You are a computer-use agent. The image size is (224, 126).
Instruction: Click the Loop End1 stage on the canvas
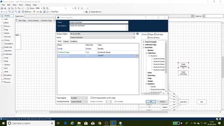click(183, 102)
